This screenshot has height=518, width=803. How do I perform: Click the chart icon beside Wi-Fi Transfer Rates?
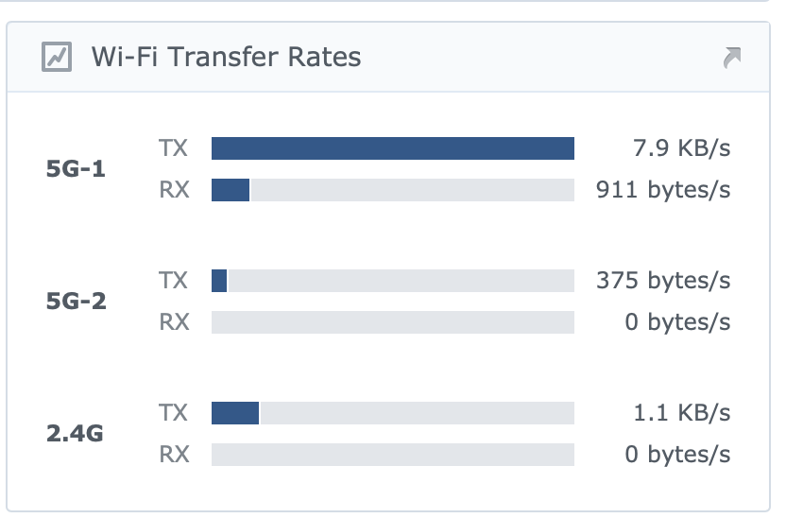(x=58, y=58)
